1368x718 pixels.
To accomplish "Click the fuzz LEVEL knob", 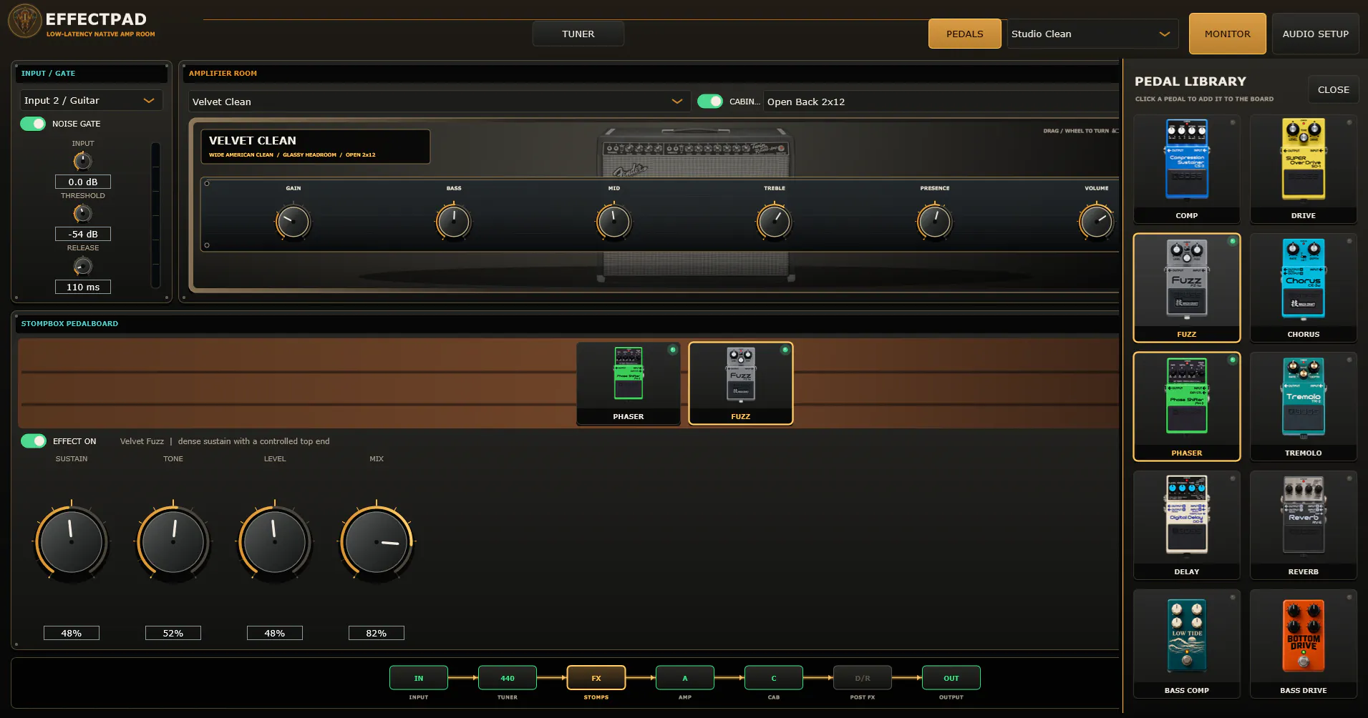I will click(274, 541).
